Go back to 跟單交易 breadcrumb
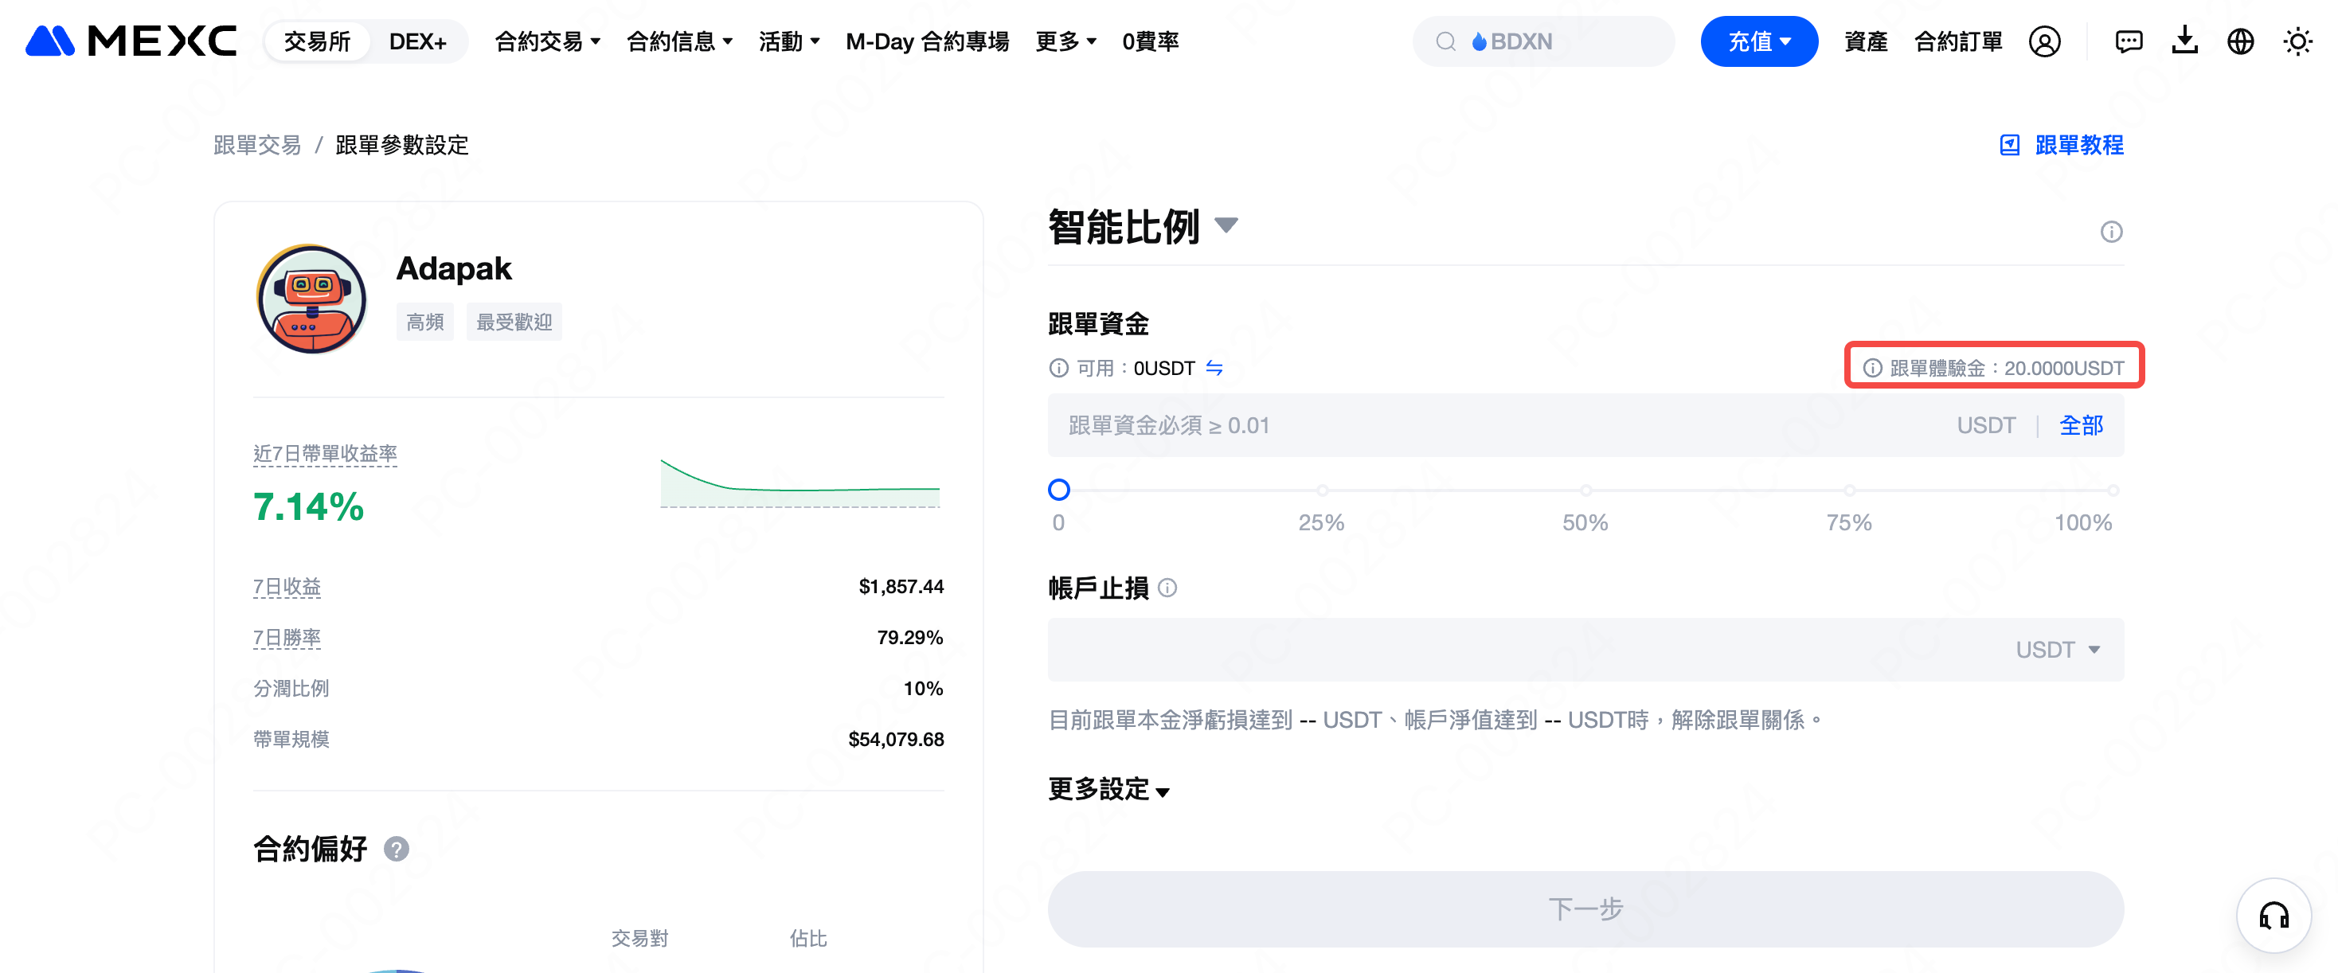This screenshot has height=973, width=2338. (x=257, y=145)
